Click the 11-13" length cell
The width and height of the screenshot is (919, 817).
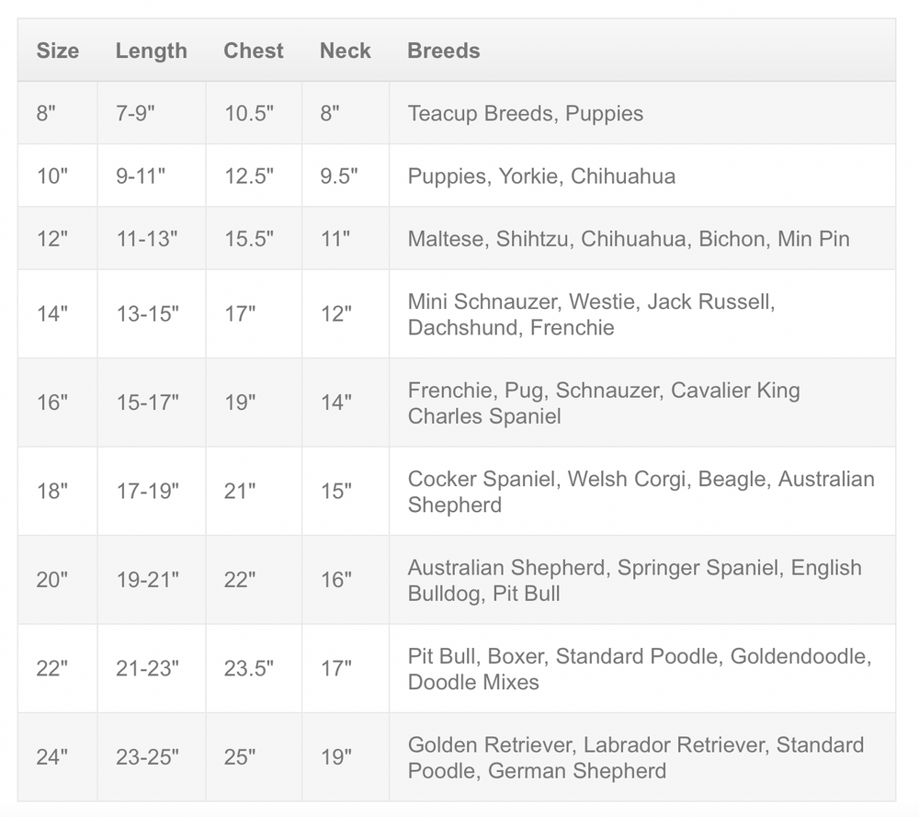147,238
